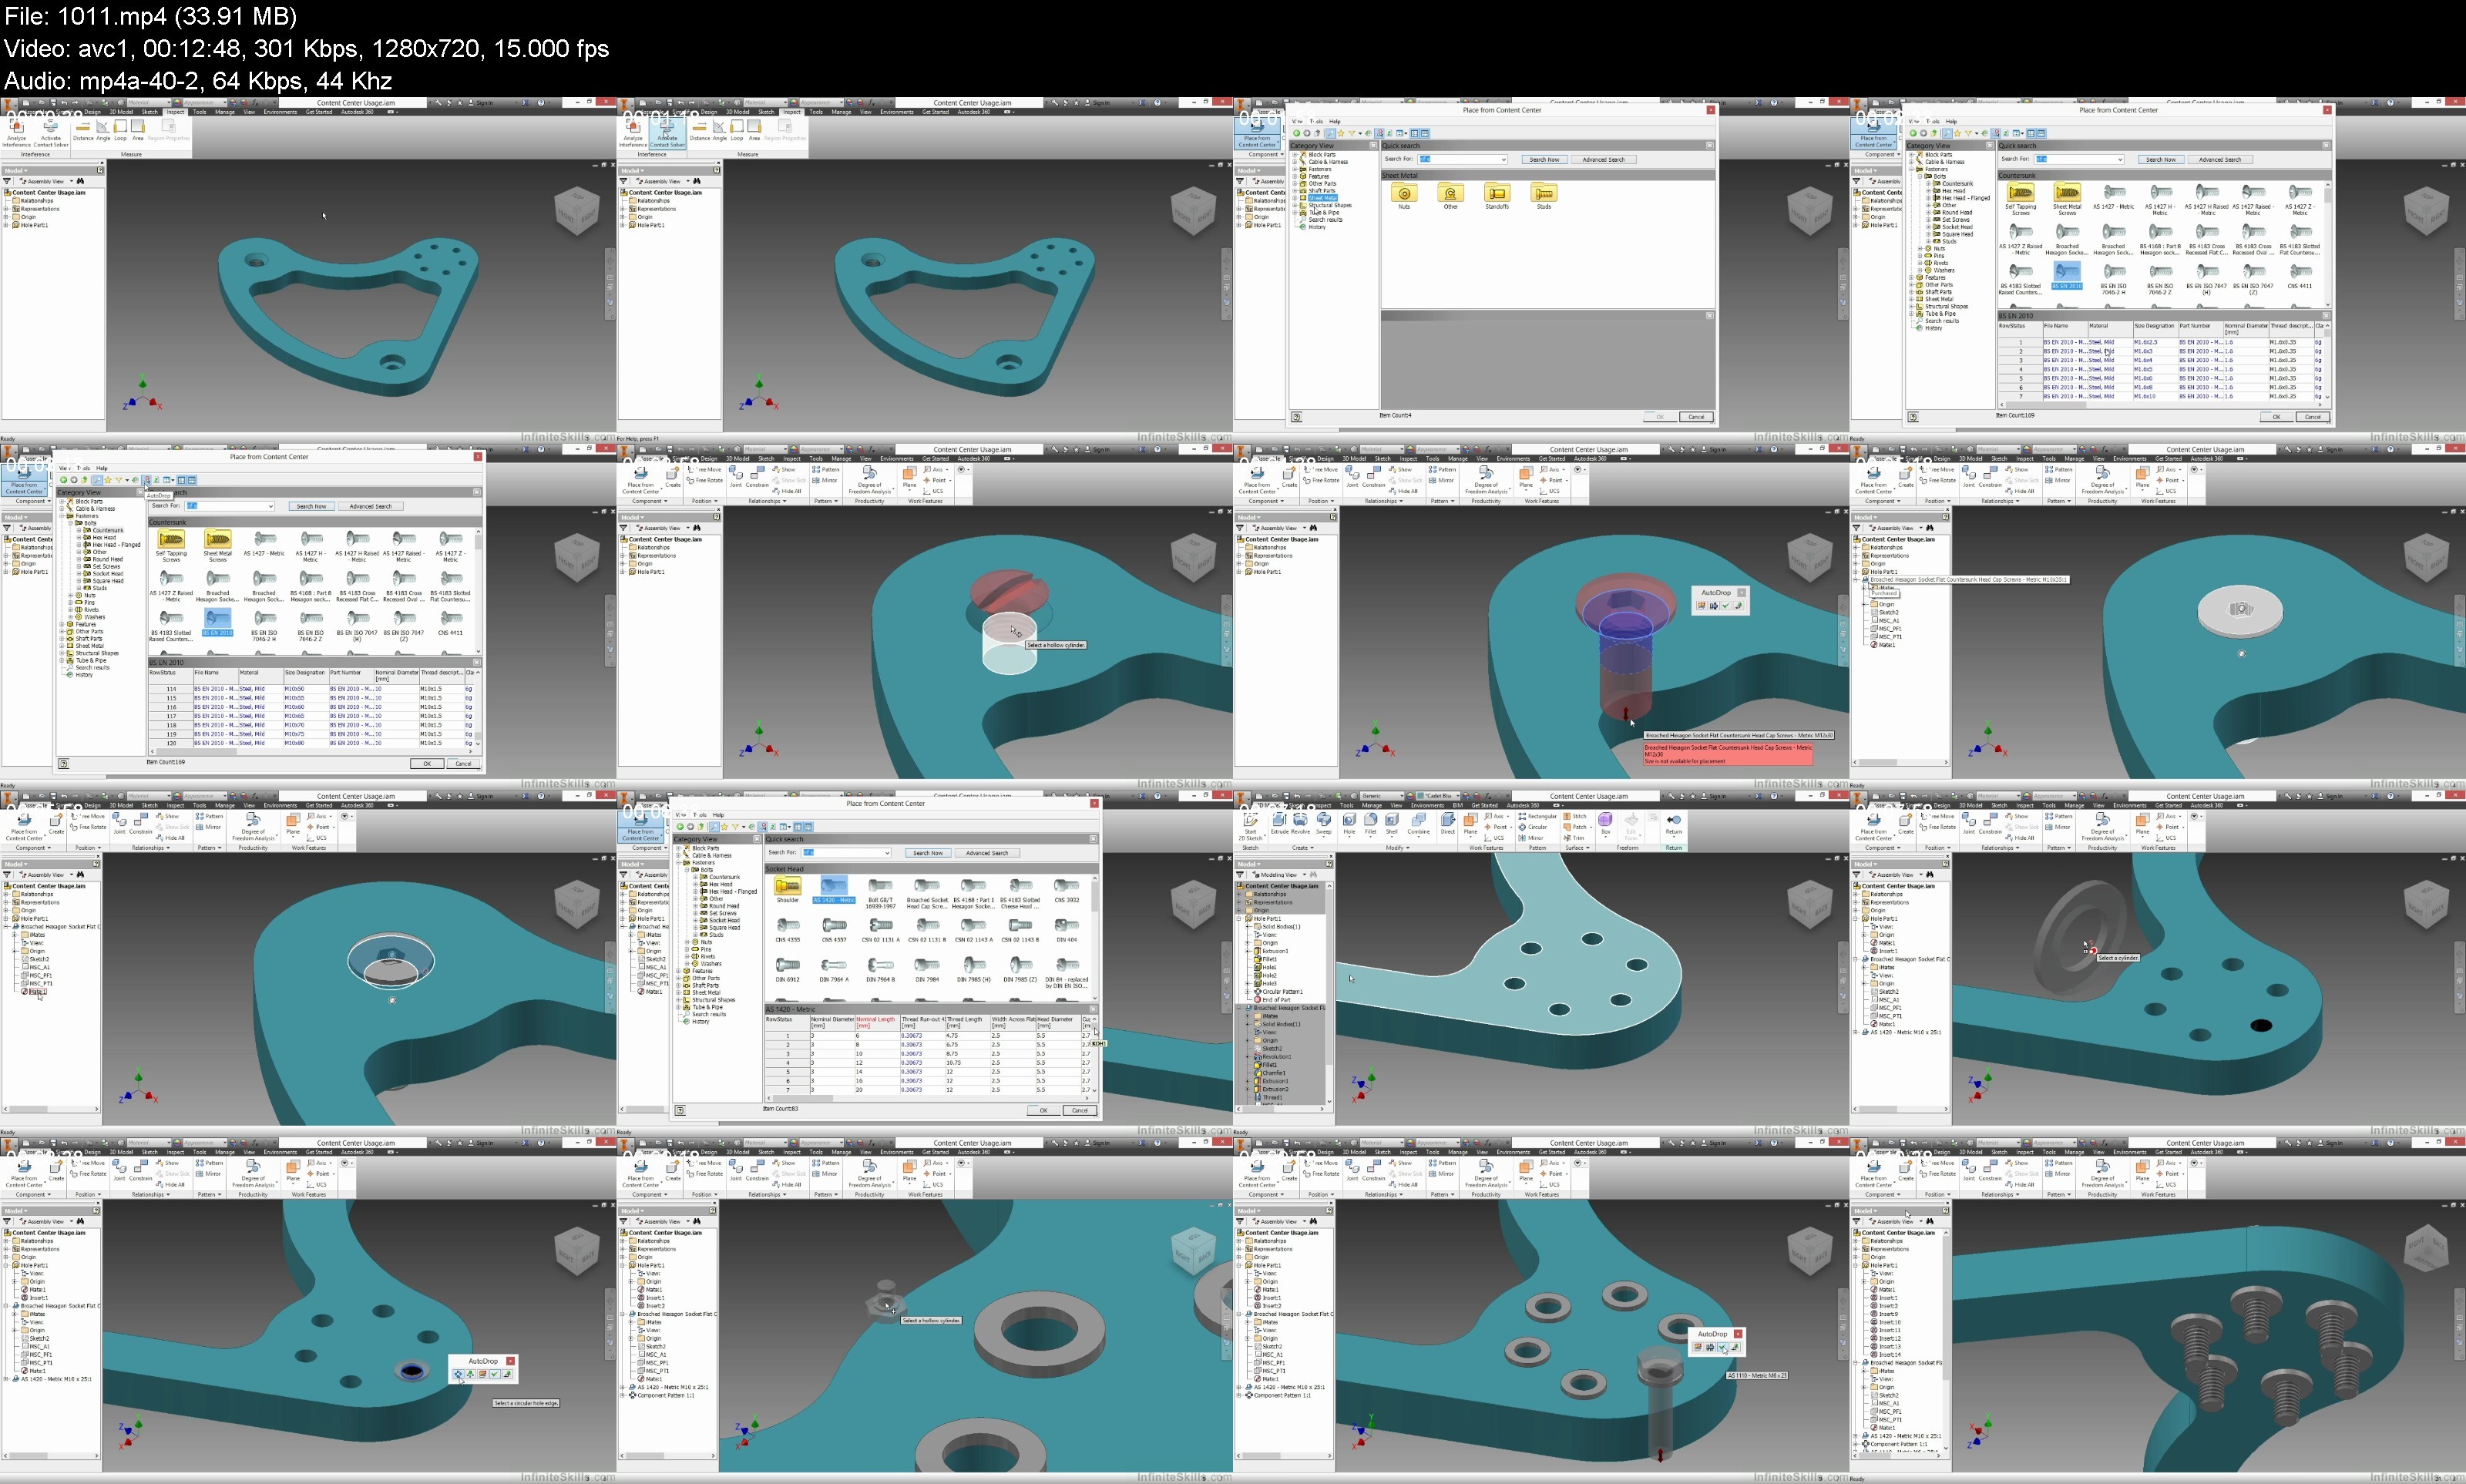
Task: Click Cancel in Sheet Metal dialog
Action: pyautogui.click(x=1697, y=417)
